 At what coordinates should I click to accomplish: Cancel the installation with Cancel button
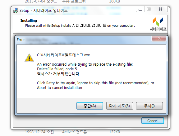153,121
